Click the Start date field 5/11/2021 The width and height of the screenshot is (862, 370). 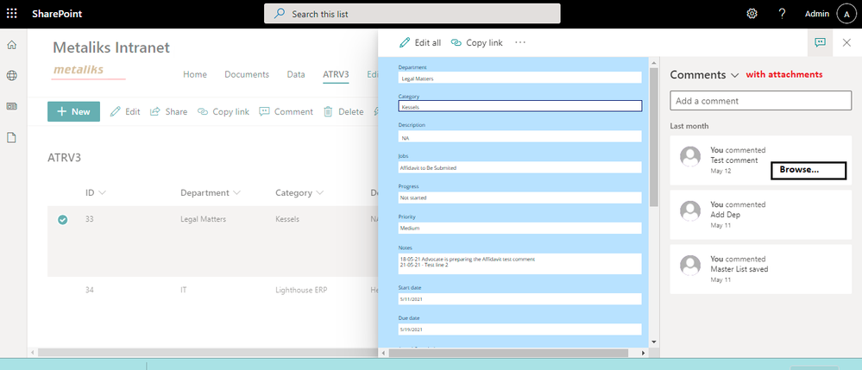520,299
